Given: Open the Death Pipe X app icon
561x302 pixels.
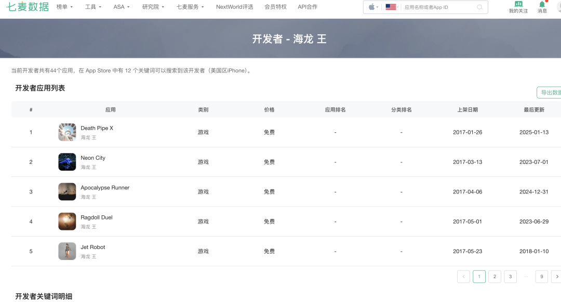Looking at the screenshot, I should pos(67,132).
